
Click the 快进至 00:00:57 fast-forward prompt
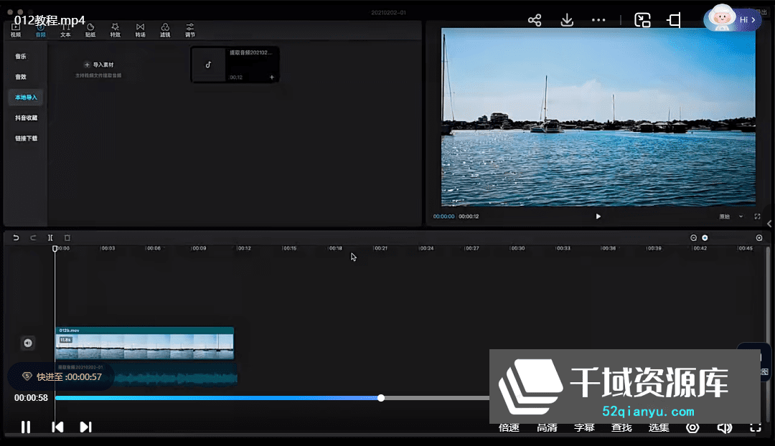[x=61, y=377]
